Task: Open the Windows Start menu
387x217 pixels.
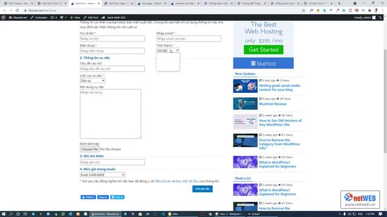Action: pos(4,214)
